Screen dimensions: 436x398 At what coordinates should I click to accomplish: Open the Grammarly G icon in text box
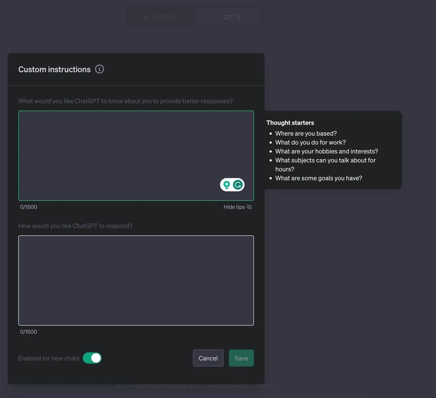point(238,185)
